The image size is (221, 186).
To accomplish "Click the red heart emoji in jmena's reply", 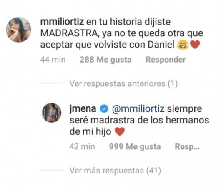I will [120, 131].
